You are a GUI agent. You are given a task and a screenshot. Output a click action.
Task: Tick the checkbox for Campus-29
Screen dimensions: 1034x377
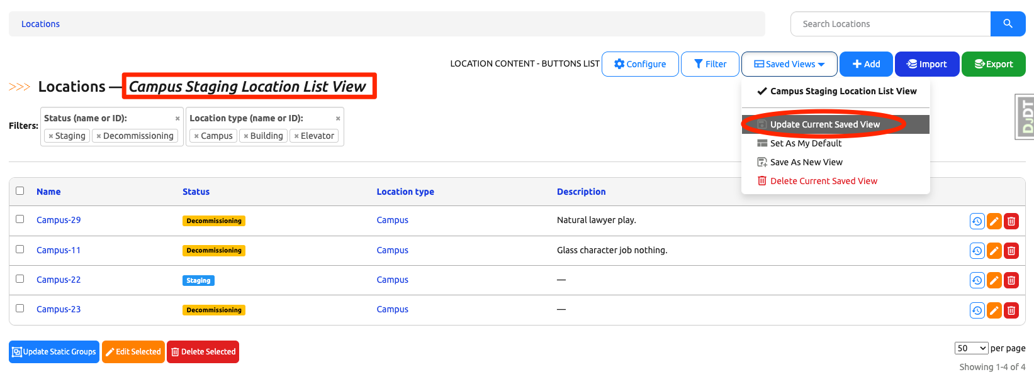[20, 219]
